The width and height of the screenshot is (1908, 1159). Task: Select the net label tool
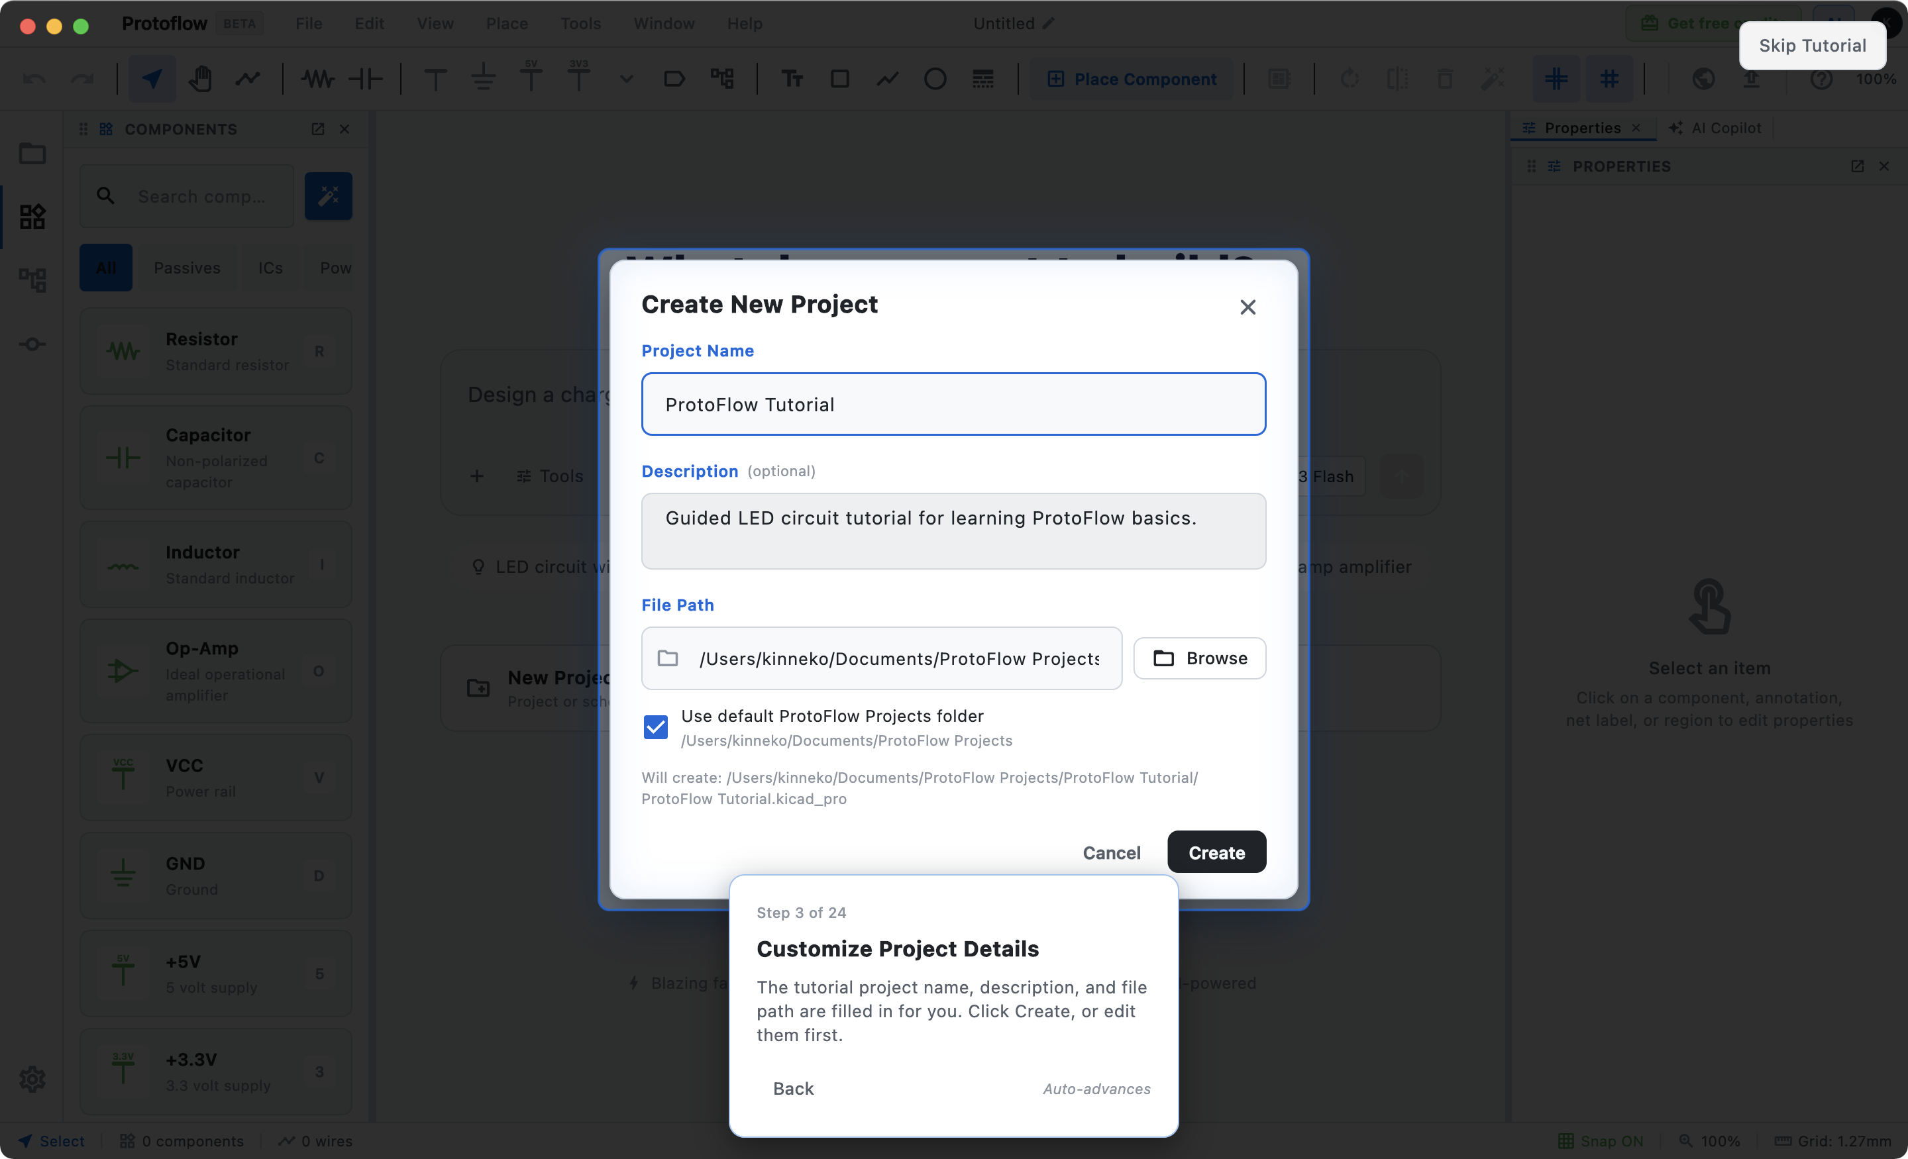(674, 79)
